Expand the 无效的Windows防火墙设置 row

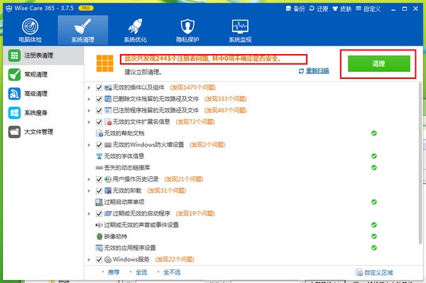pos(89,145)
